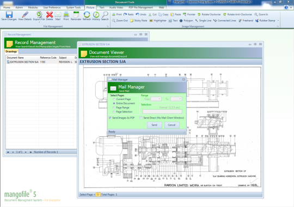Click page 1 selector in Document Viewer
Viewport: 294px width, 207px height.
[x=98, y=195]
